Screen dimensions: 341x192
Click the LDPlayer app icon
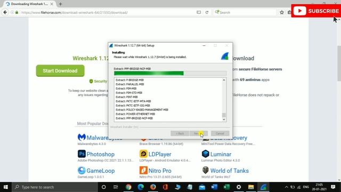143,154
